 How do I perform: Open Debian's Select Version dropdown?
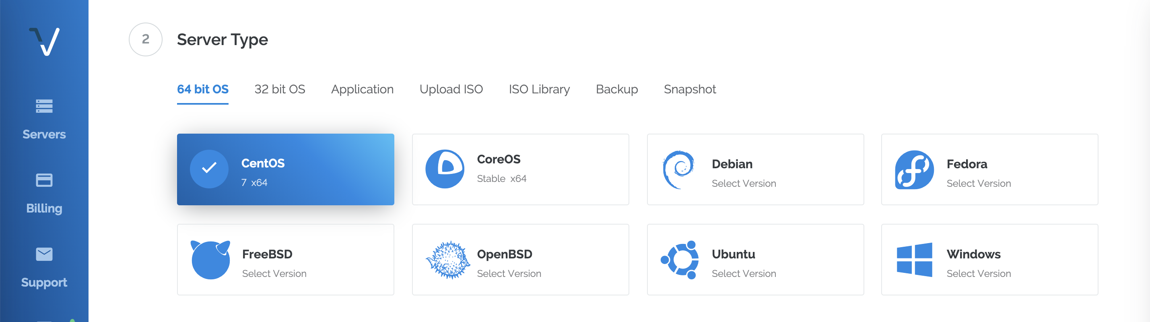click(744, 184)
